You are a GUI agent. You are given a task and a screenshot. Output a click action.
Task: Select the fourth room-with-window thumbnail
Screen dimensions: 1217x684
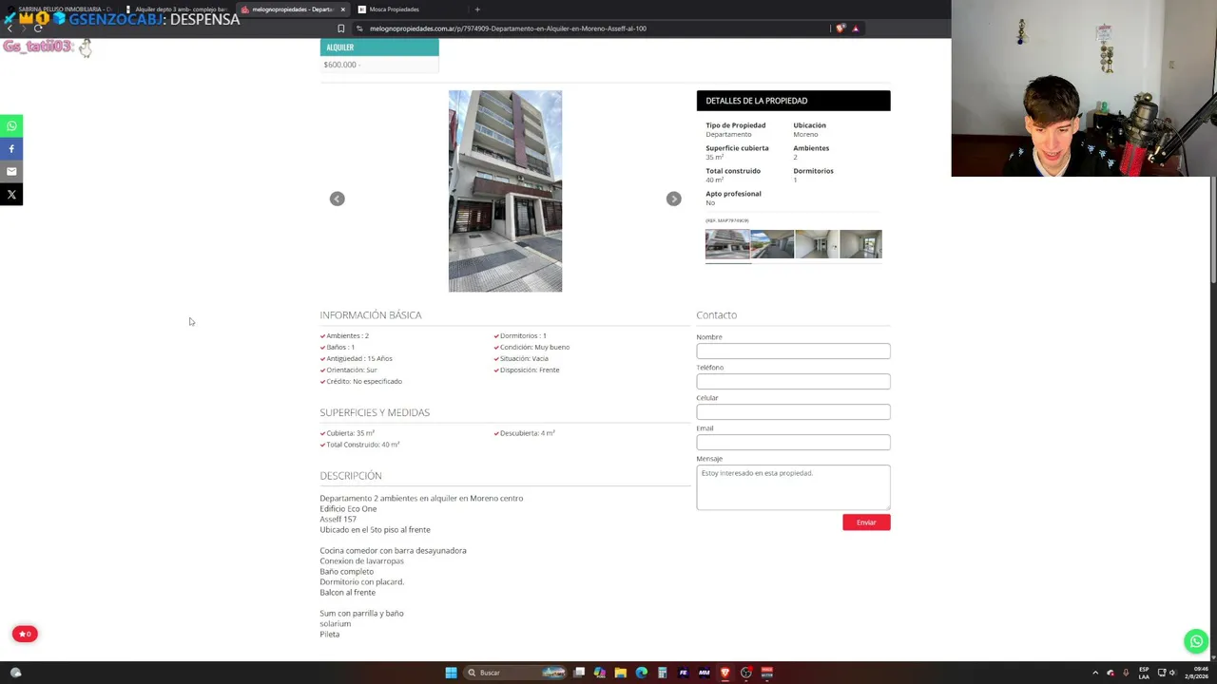tap(860, 244)
